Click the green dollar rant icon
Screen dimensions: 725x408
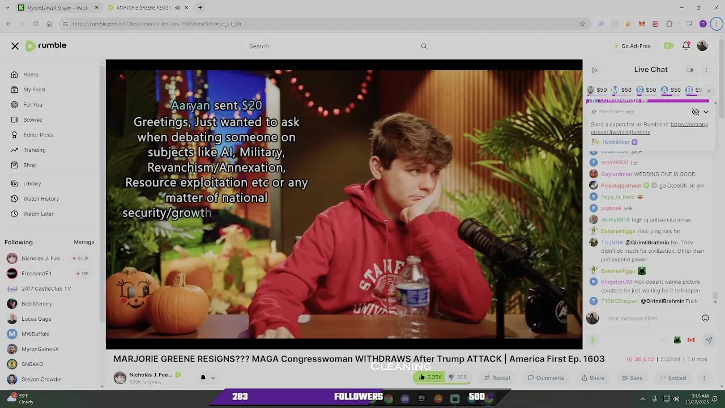(x=592, y=340)
